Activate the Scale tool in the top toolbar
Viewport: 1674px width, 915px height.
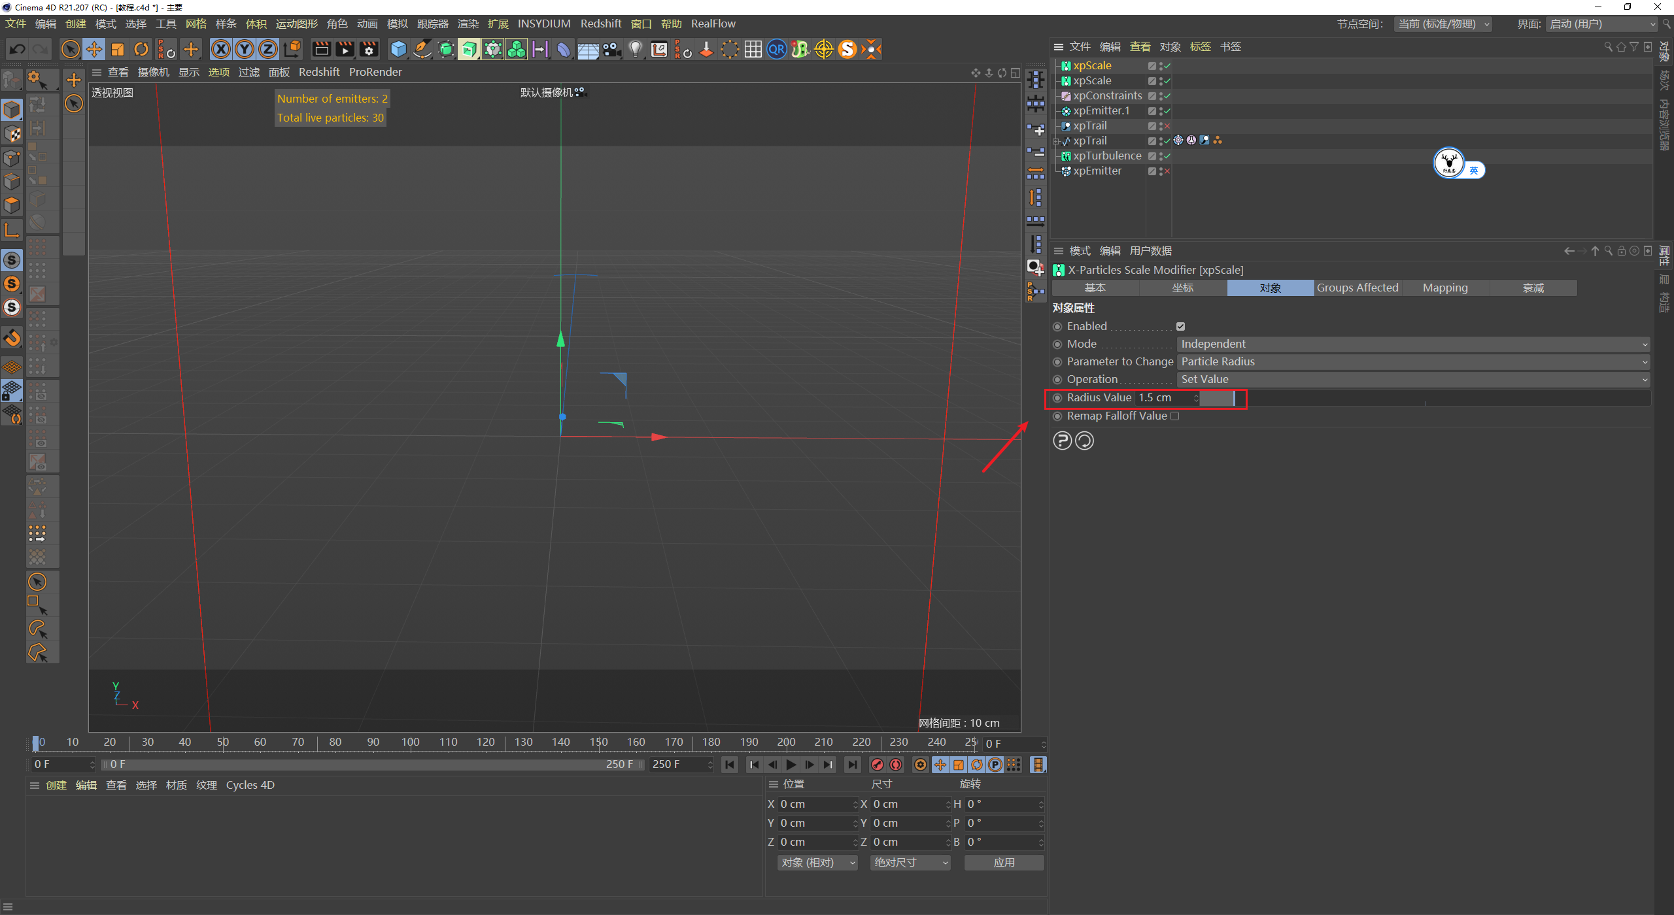point(118,49)
